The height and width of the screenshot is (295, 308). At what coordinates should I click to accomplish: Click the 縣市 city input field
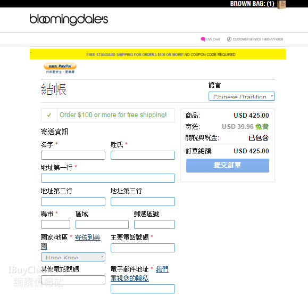55,224
